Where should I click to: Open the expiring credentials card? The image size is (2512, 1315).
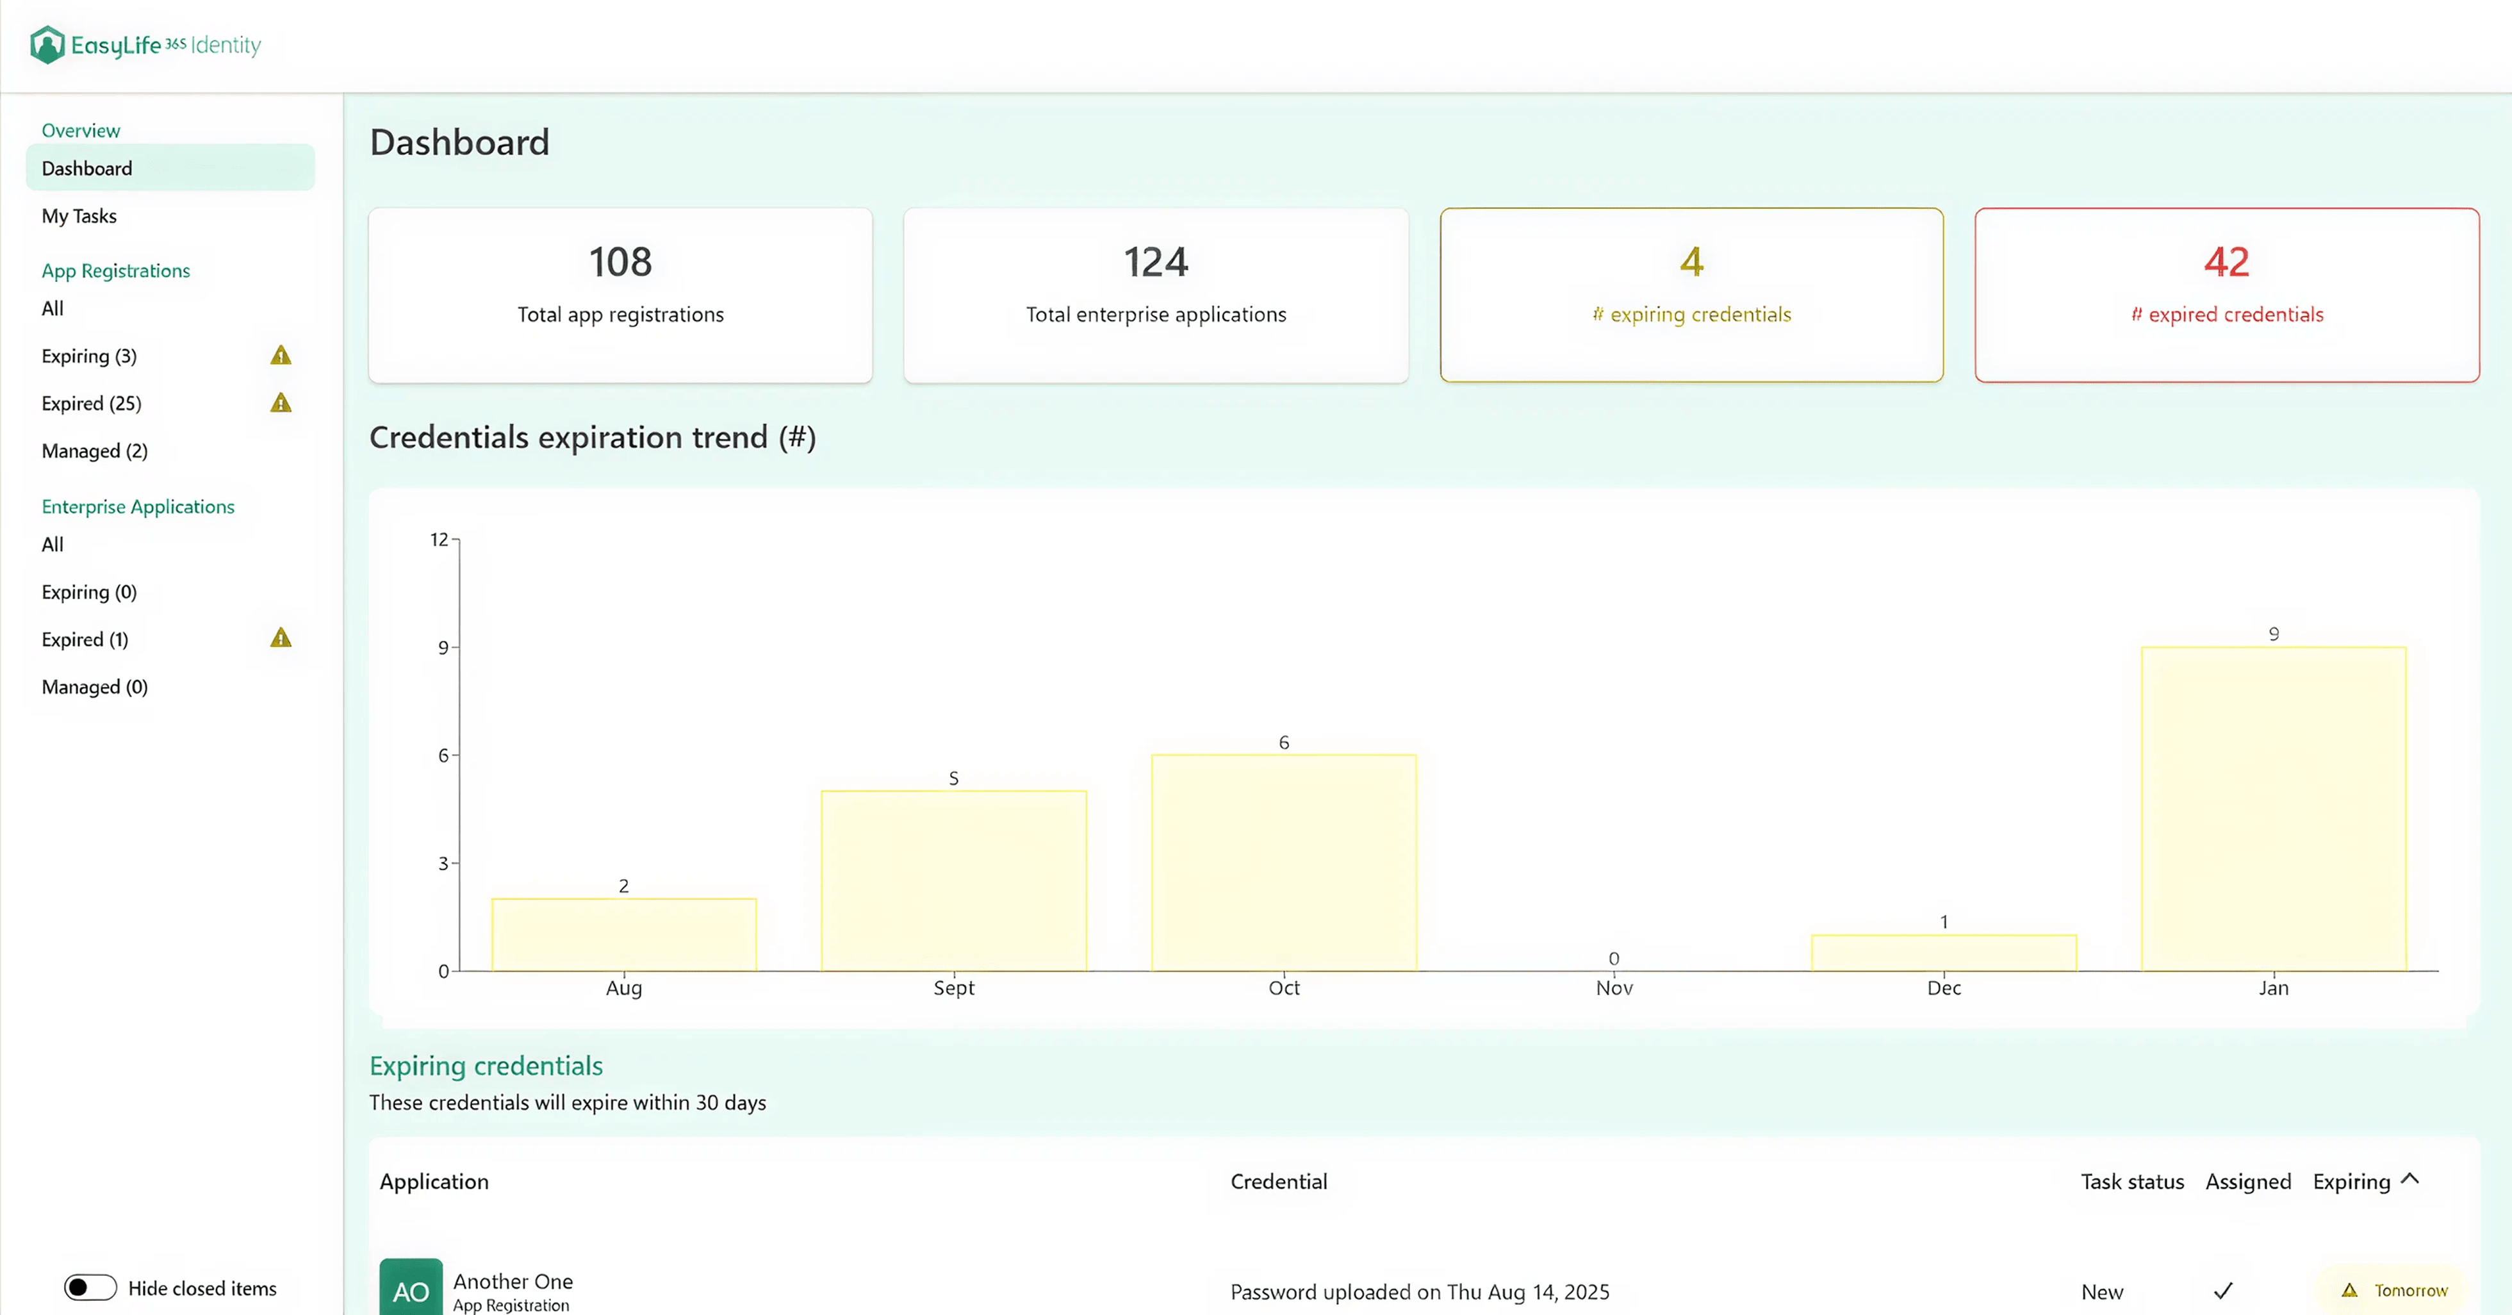(1691, 295)
